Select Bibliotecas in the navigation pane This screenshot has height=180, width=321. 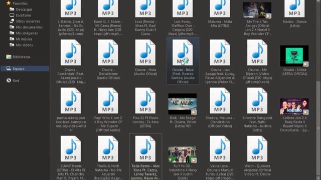click(21, 57)
